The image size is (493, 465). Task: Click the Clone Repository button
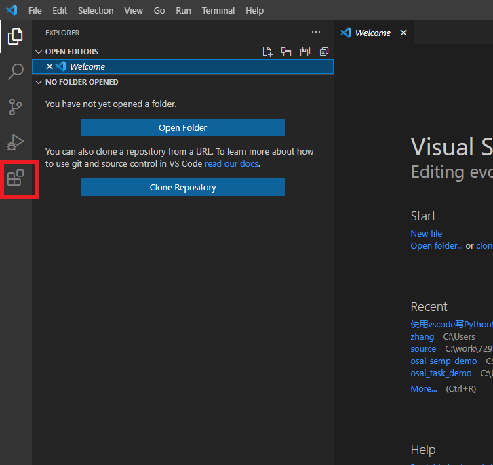click(x=182, y=187)
